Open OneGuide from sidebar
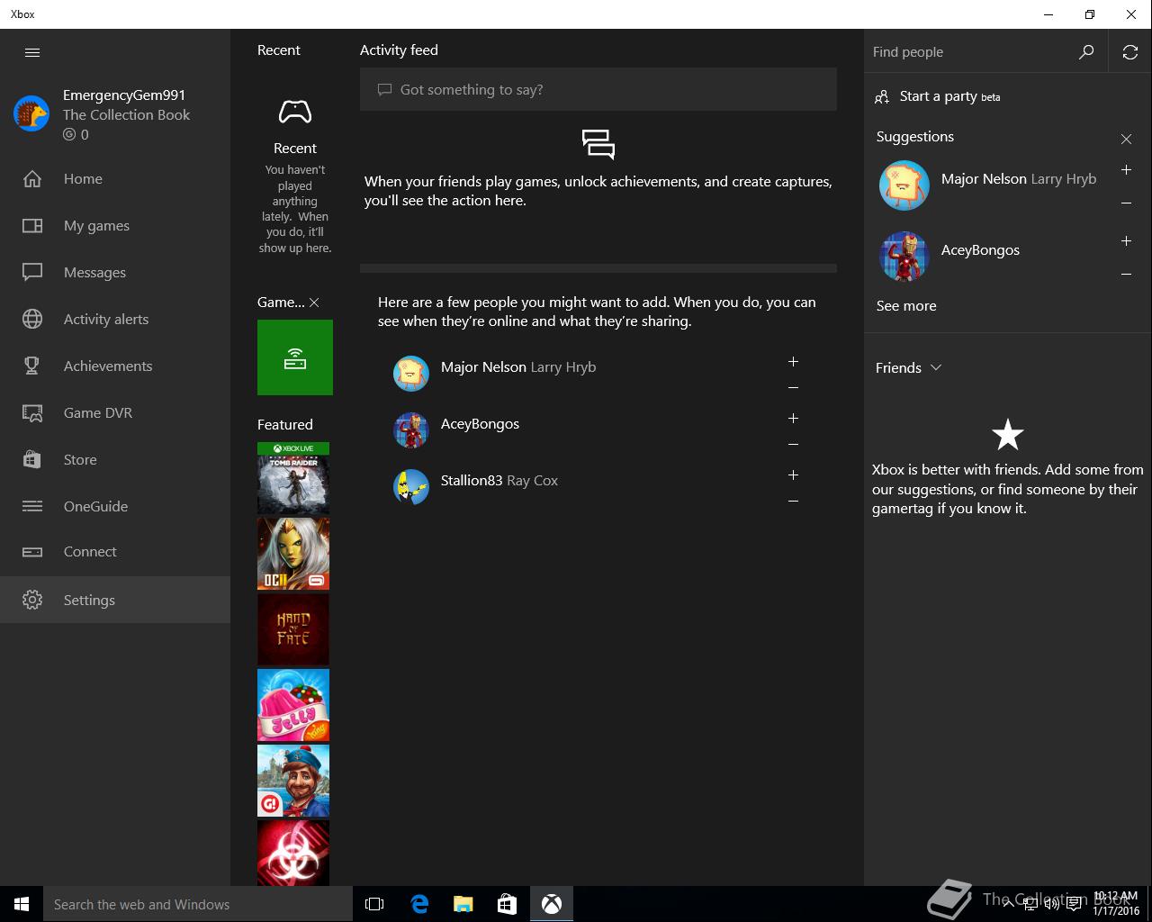 pos(115,506)
